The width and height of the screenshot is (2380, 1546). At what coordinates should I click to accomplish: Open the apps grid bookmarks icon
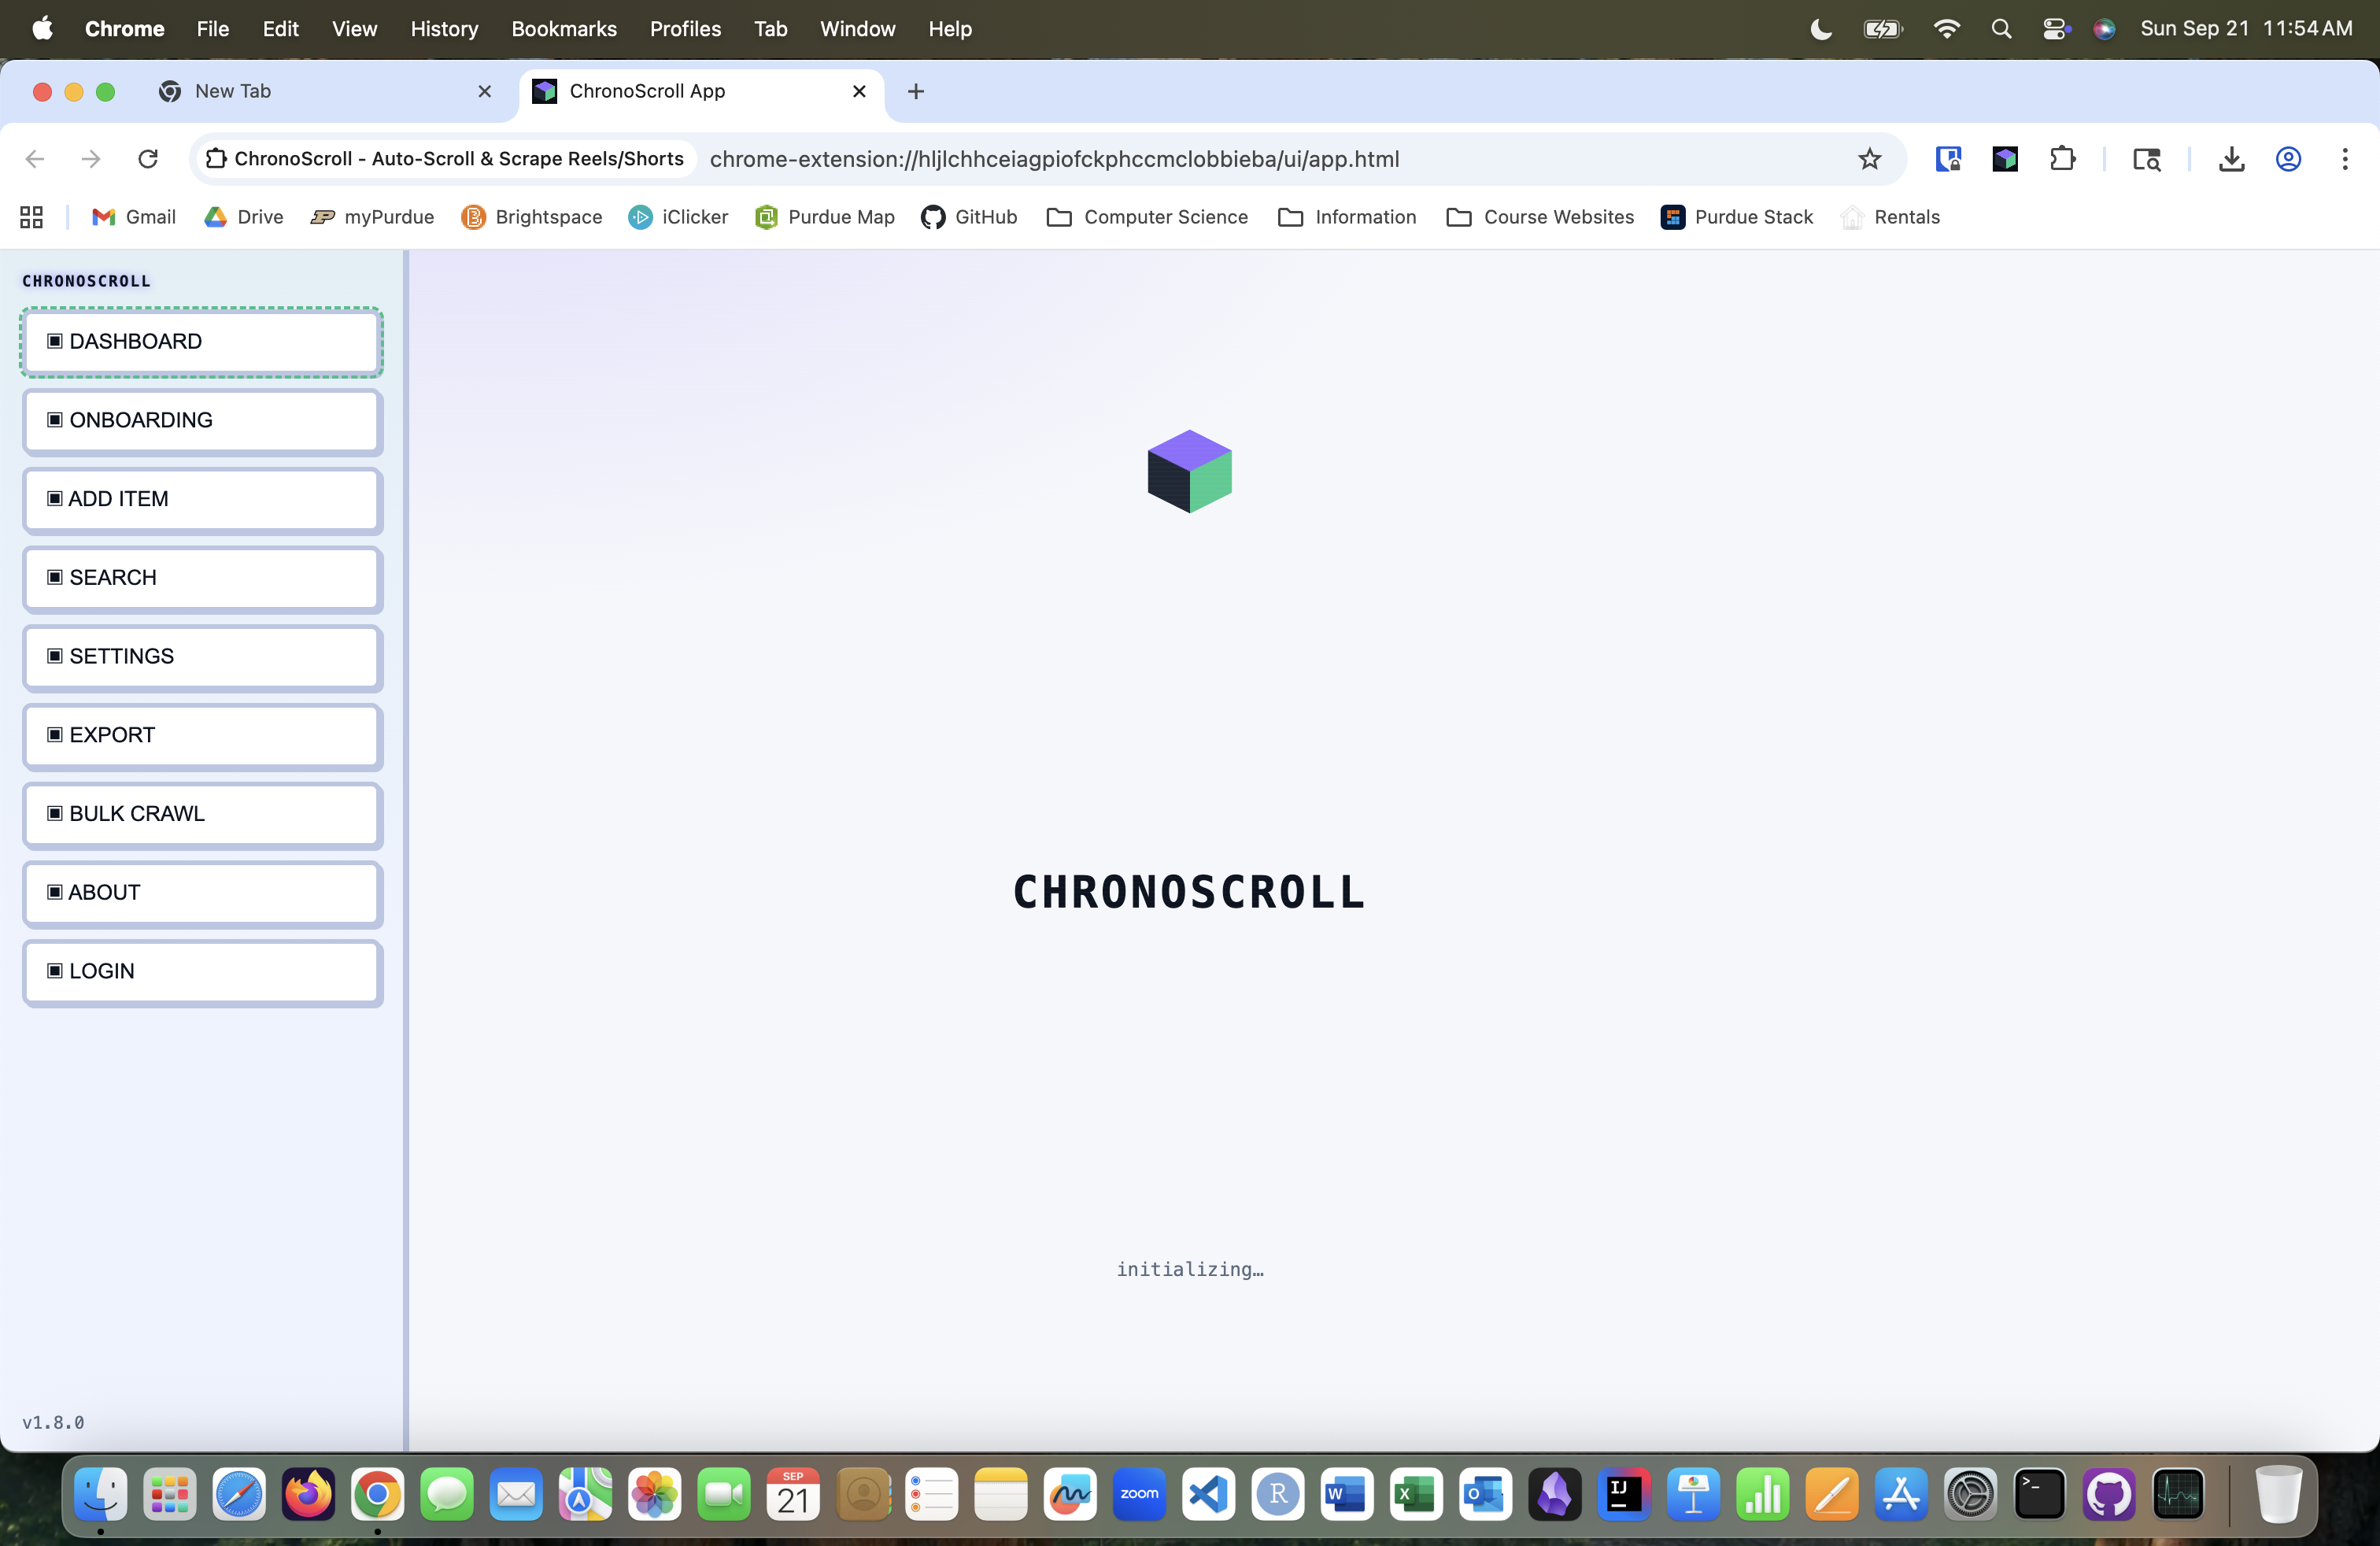(x=32, y=217)
